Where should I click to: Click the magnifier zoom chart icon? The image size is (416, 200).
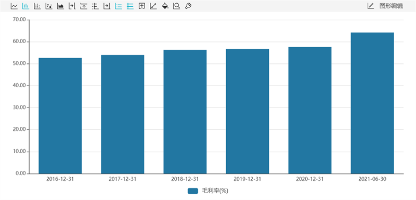(x=176, y=6)
